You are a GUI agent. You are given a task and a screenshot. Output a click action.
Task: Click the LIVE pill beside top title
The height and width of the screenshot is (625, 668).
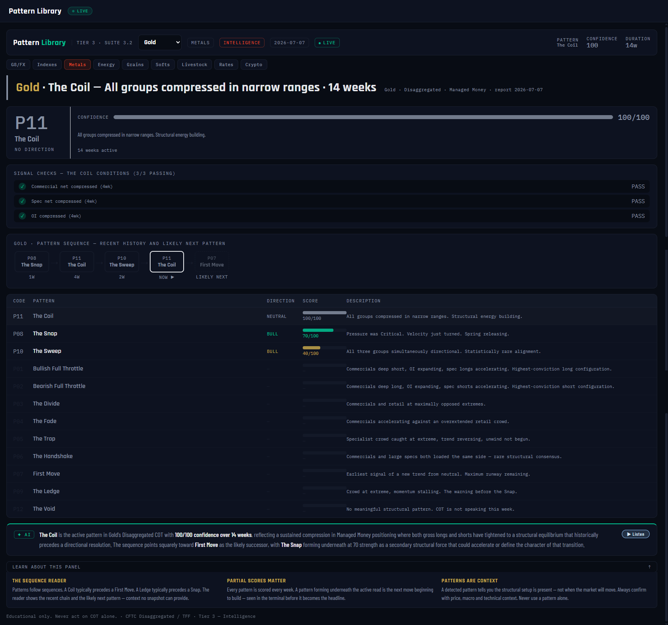point(80,11)
